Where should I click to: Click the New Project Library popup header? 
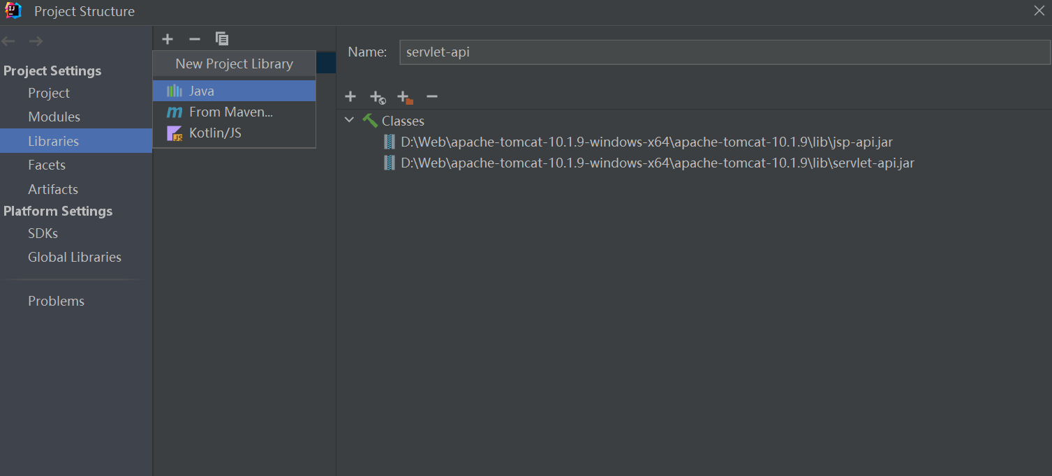235,64
